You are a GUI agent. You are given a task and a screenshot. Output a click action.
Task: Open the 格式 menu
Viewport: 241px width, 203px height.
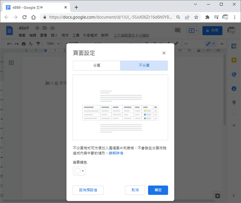point(65,35)
